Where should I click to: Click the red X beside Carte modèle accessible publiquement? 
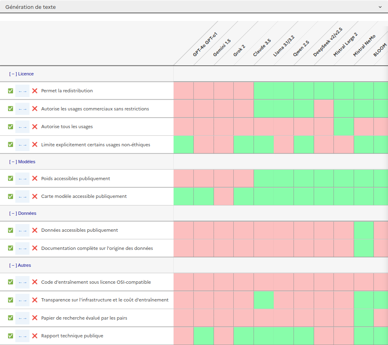35,196
